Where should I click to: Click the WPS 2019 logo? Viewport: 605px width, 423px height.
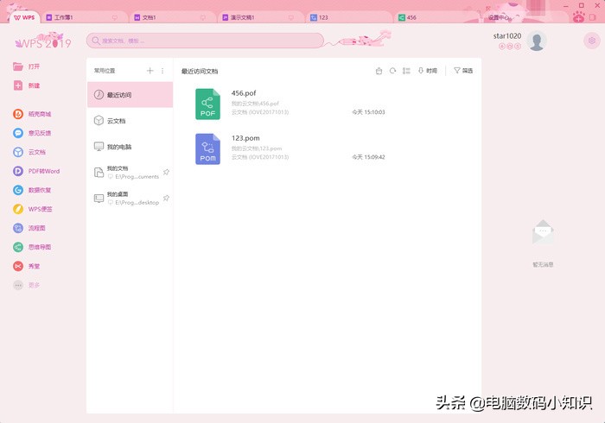point(43,42)
